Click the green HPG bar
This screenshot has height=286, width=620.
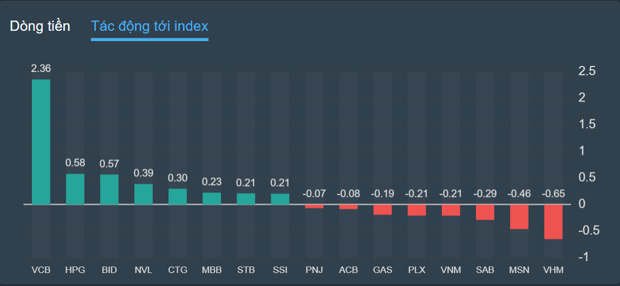pyautogui.click(x=75, y=189)
